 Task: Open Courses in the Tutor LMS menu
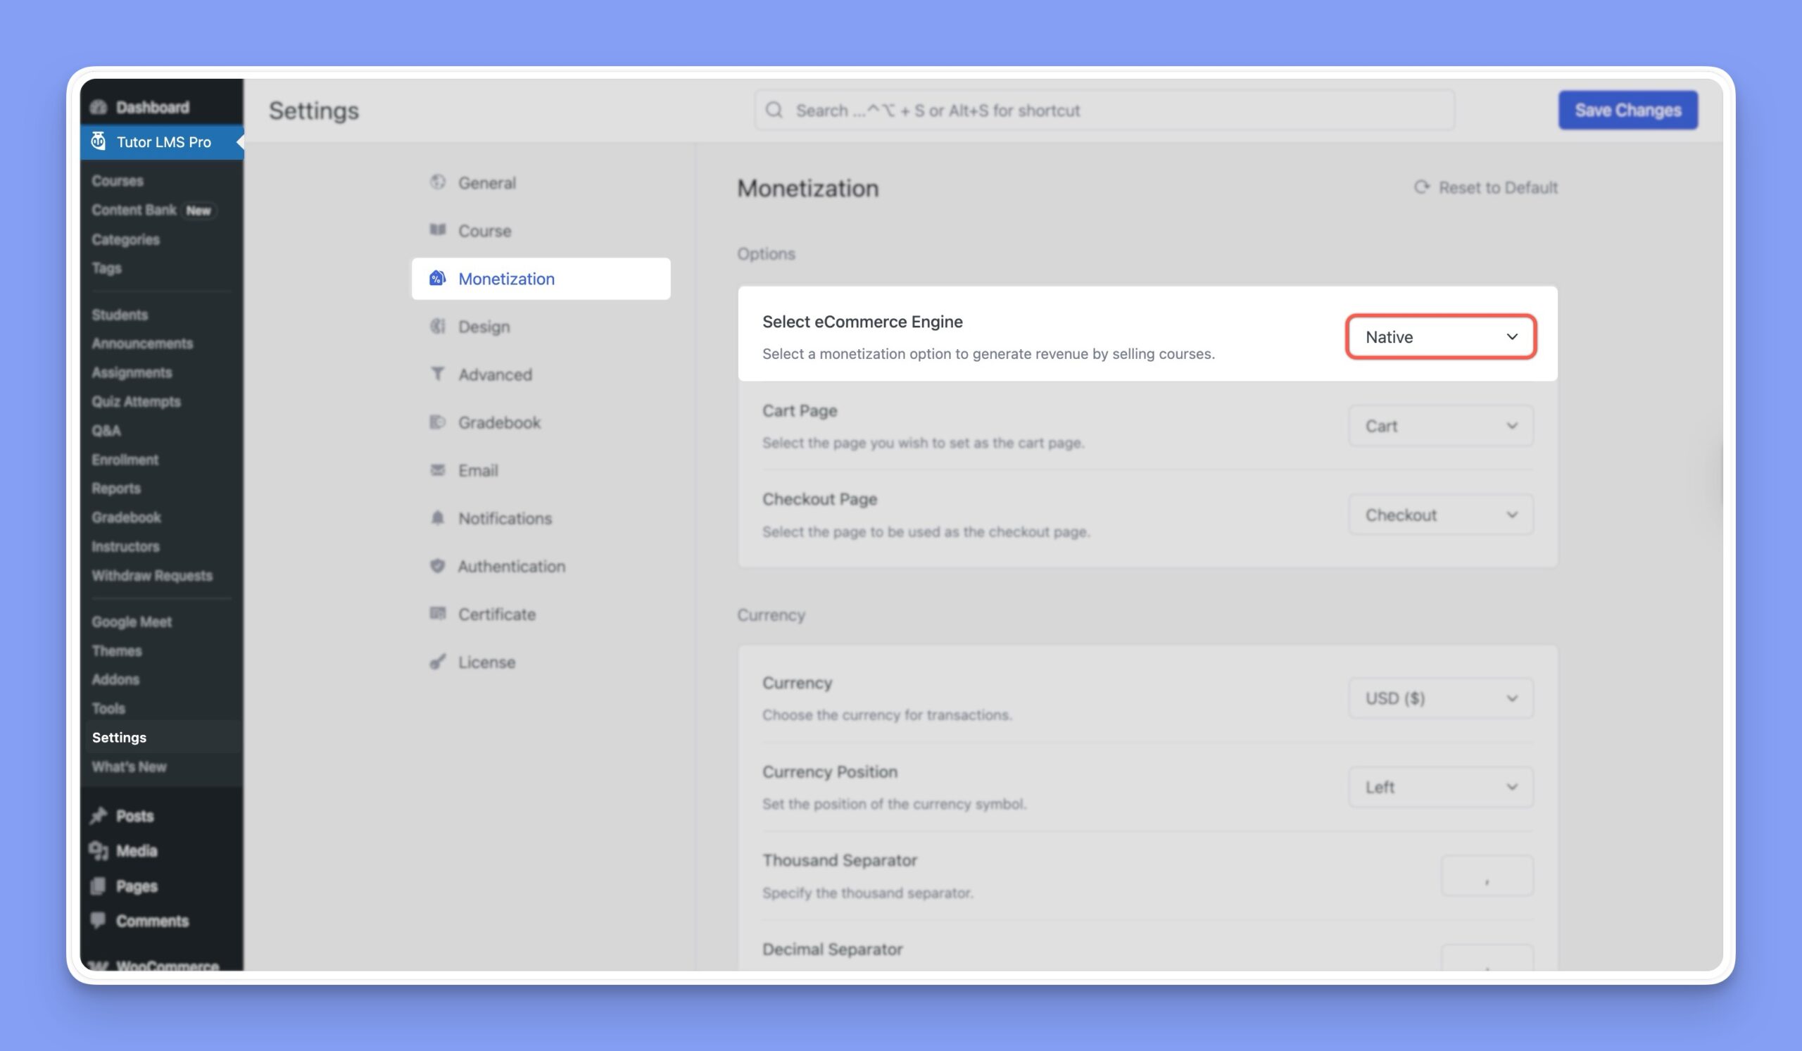coord(118,181)
